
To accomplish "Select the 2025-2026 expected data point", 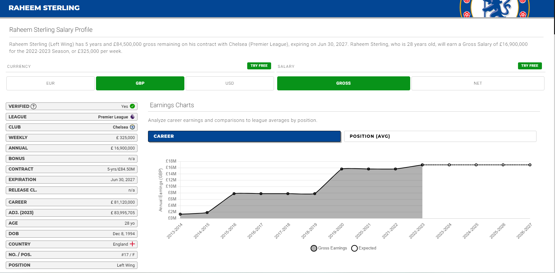I will point(503,165).
